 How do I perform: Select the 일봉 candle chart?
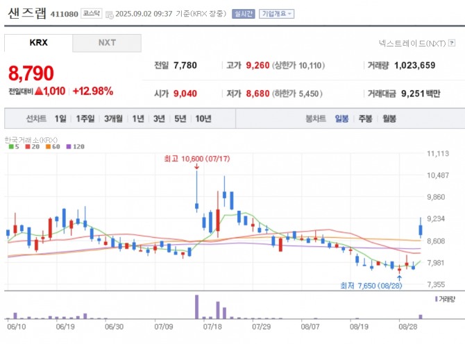pyautogui.click(x=342, y=119)
